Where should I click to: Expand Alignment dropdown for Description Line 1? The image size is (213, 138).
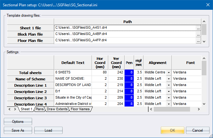pyautogui.click(x=169, y=85)
